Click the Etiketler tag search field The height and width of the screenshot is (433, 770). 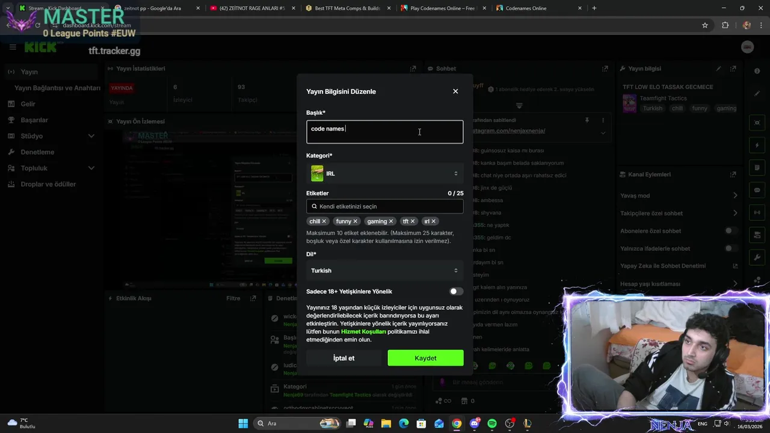tap(384, 206)
